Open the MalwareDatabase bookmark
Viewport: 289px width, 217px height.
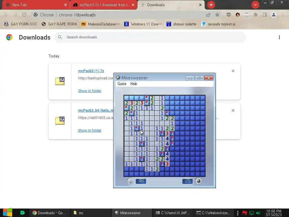coord(101,24)
